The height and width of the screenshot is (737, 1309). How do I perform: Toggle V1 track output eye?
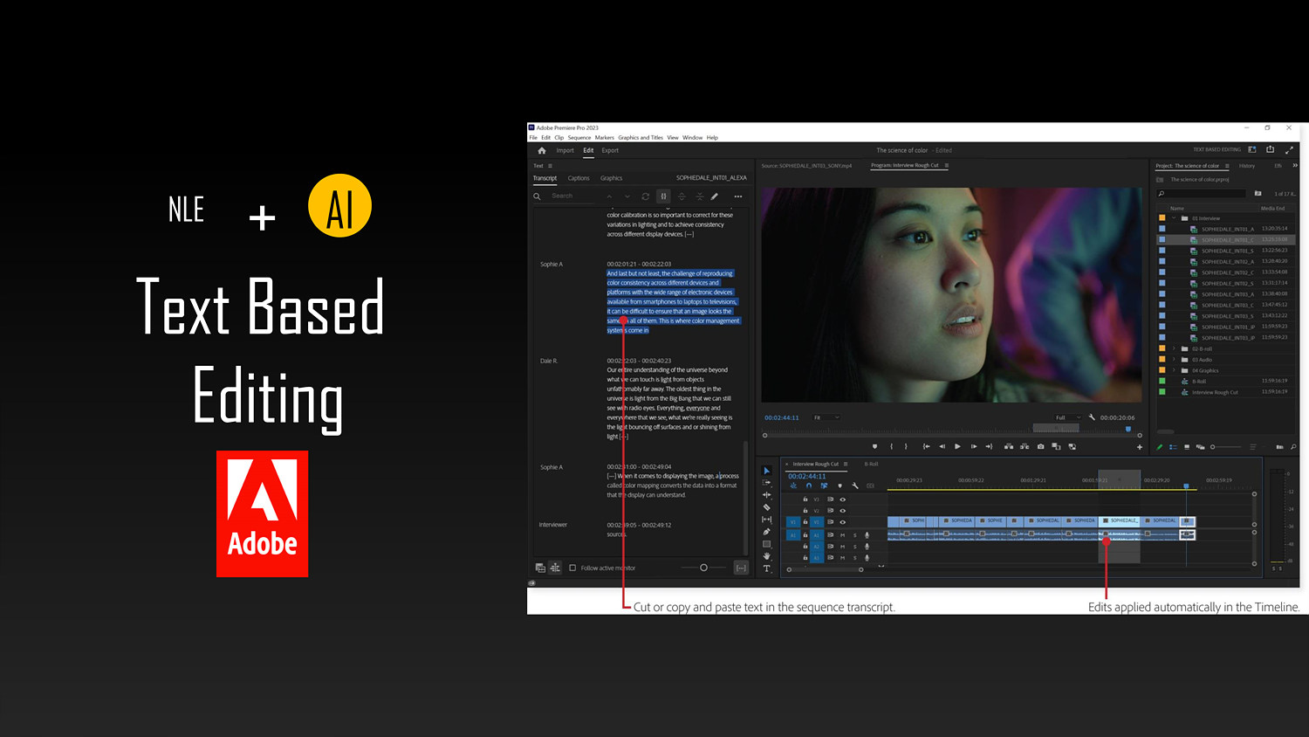coord(842,522)
